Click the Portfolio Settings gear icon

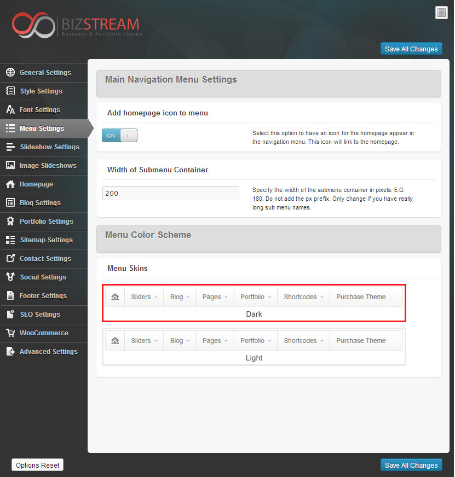(x=10, y=221)
